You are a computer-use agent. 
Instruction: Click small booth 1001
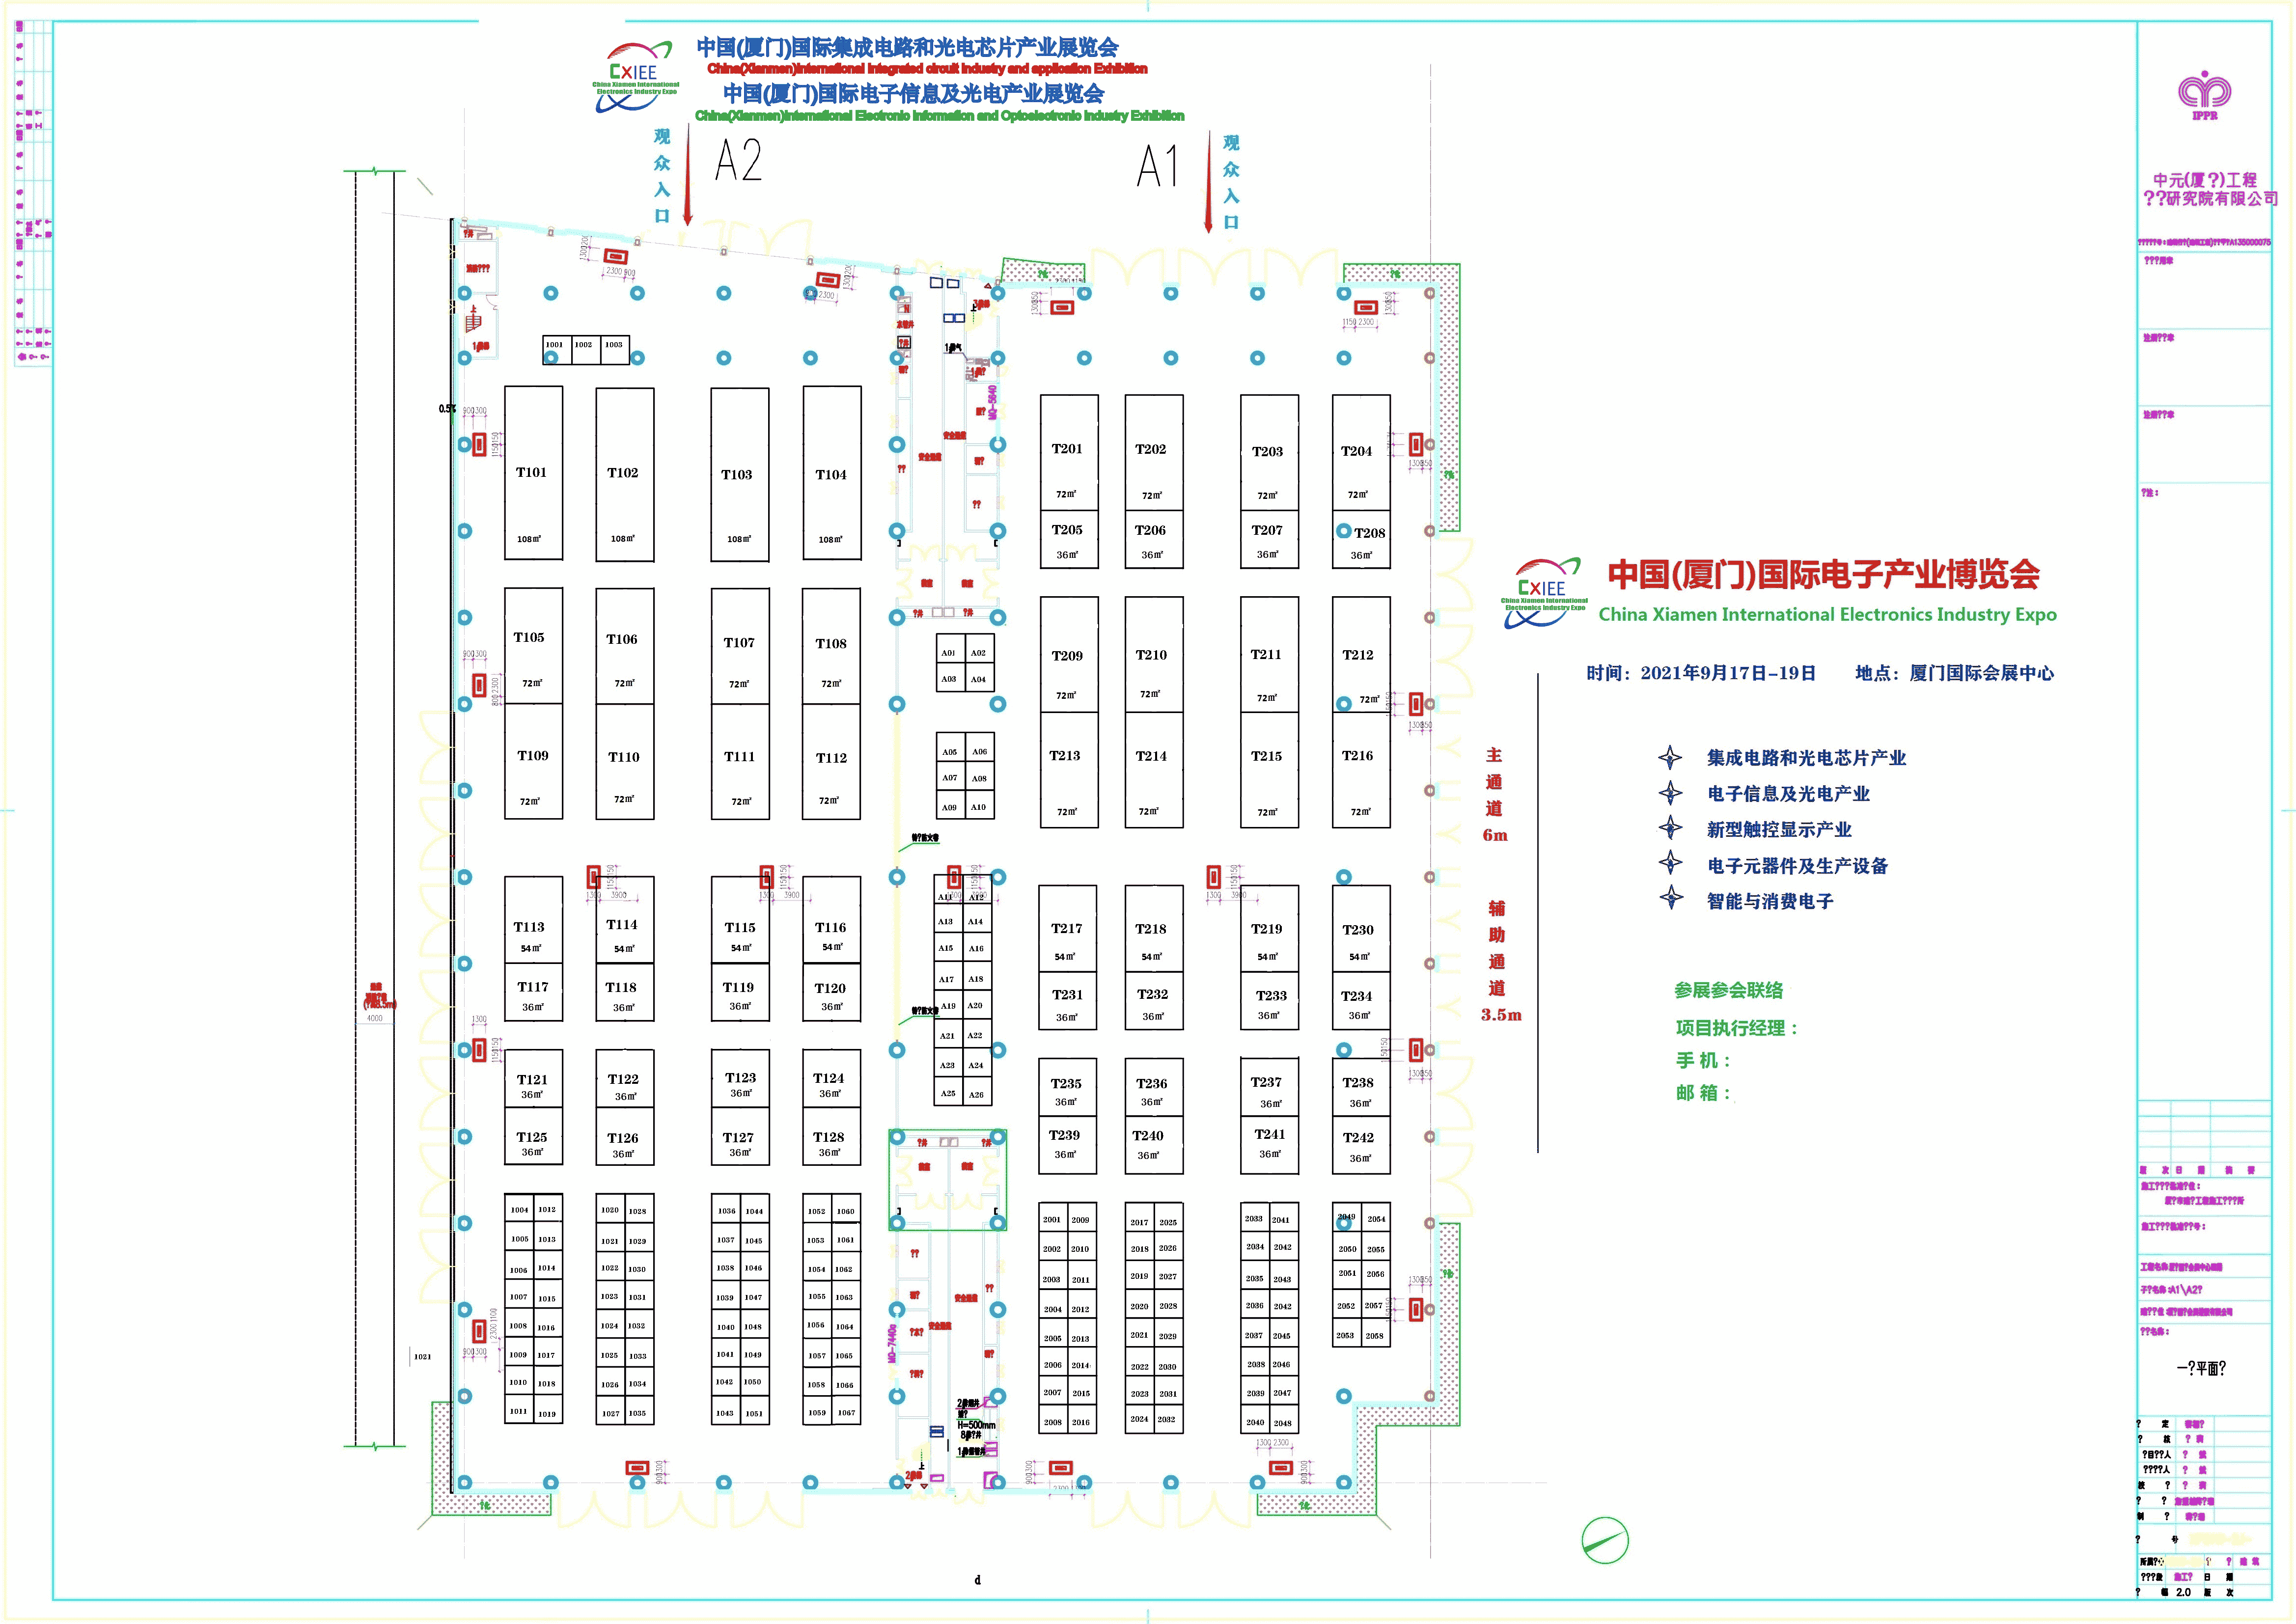556,349
